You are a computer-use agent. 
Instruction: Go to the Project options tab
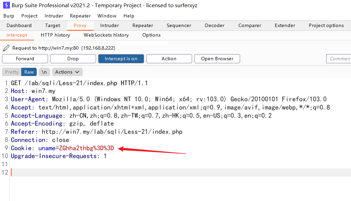326,25
